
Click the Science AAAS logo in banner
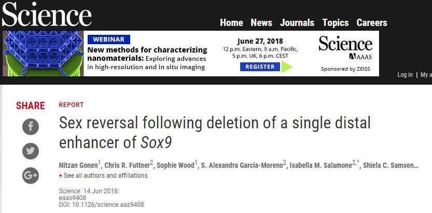(x=345, y=48)
